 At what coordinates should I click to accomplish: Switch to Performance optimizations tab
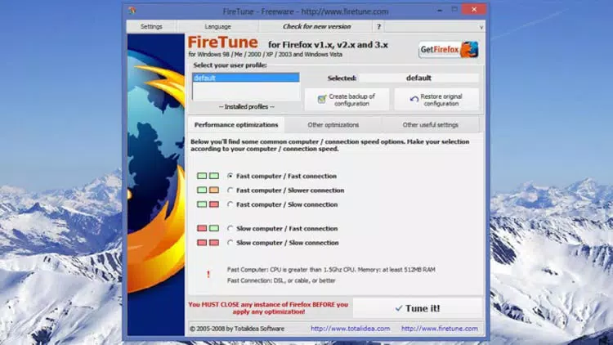(x=236, y=125)
